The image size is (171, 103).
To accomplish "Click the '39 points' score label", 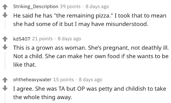I will 70,7.
